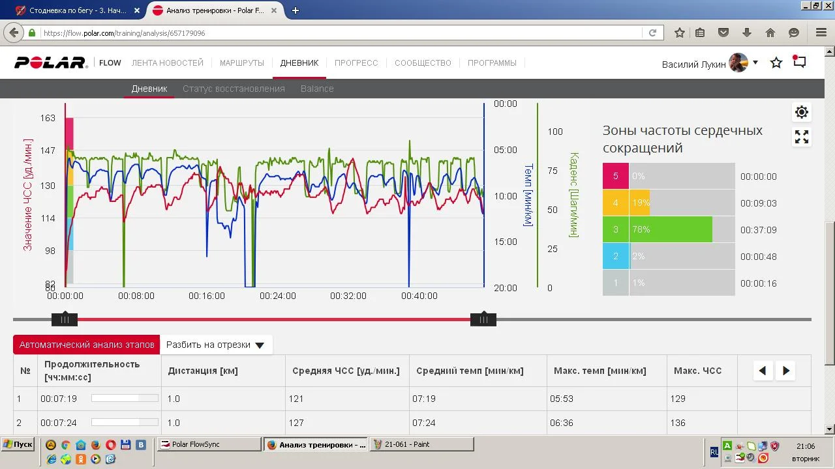The width and height of the screenshot is (835, 469).
Task: Select "Автоматический анализ этапов" button
Action: pos(87,345)
